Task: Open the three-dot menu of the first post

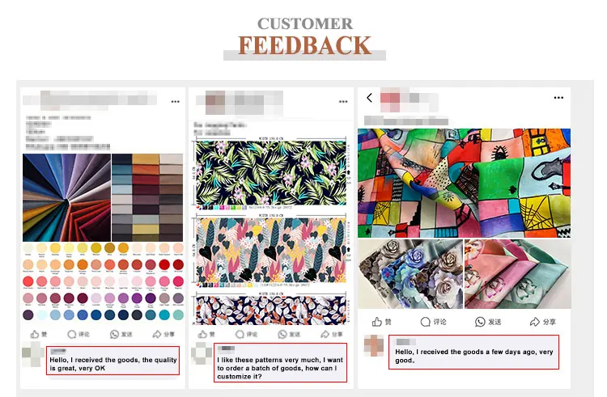Action: [x=176, y=102]
